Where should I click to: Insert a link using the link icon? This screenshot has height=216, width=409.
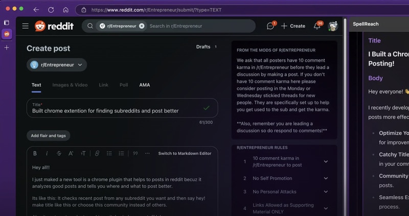97,153
